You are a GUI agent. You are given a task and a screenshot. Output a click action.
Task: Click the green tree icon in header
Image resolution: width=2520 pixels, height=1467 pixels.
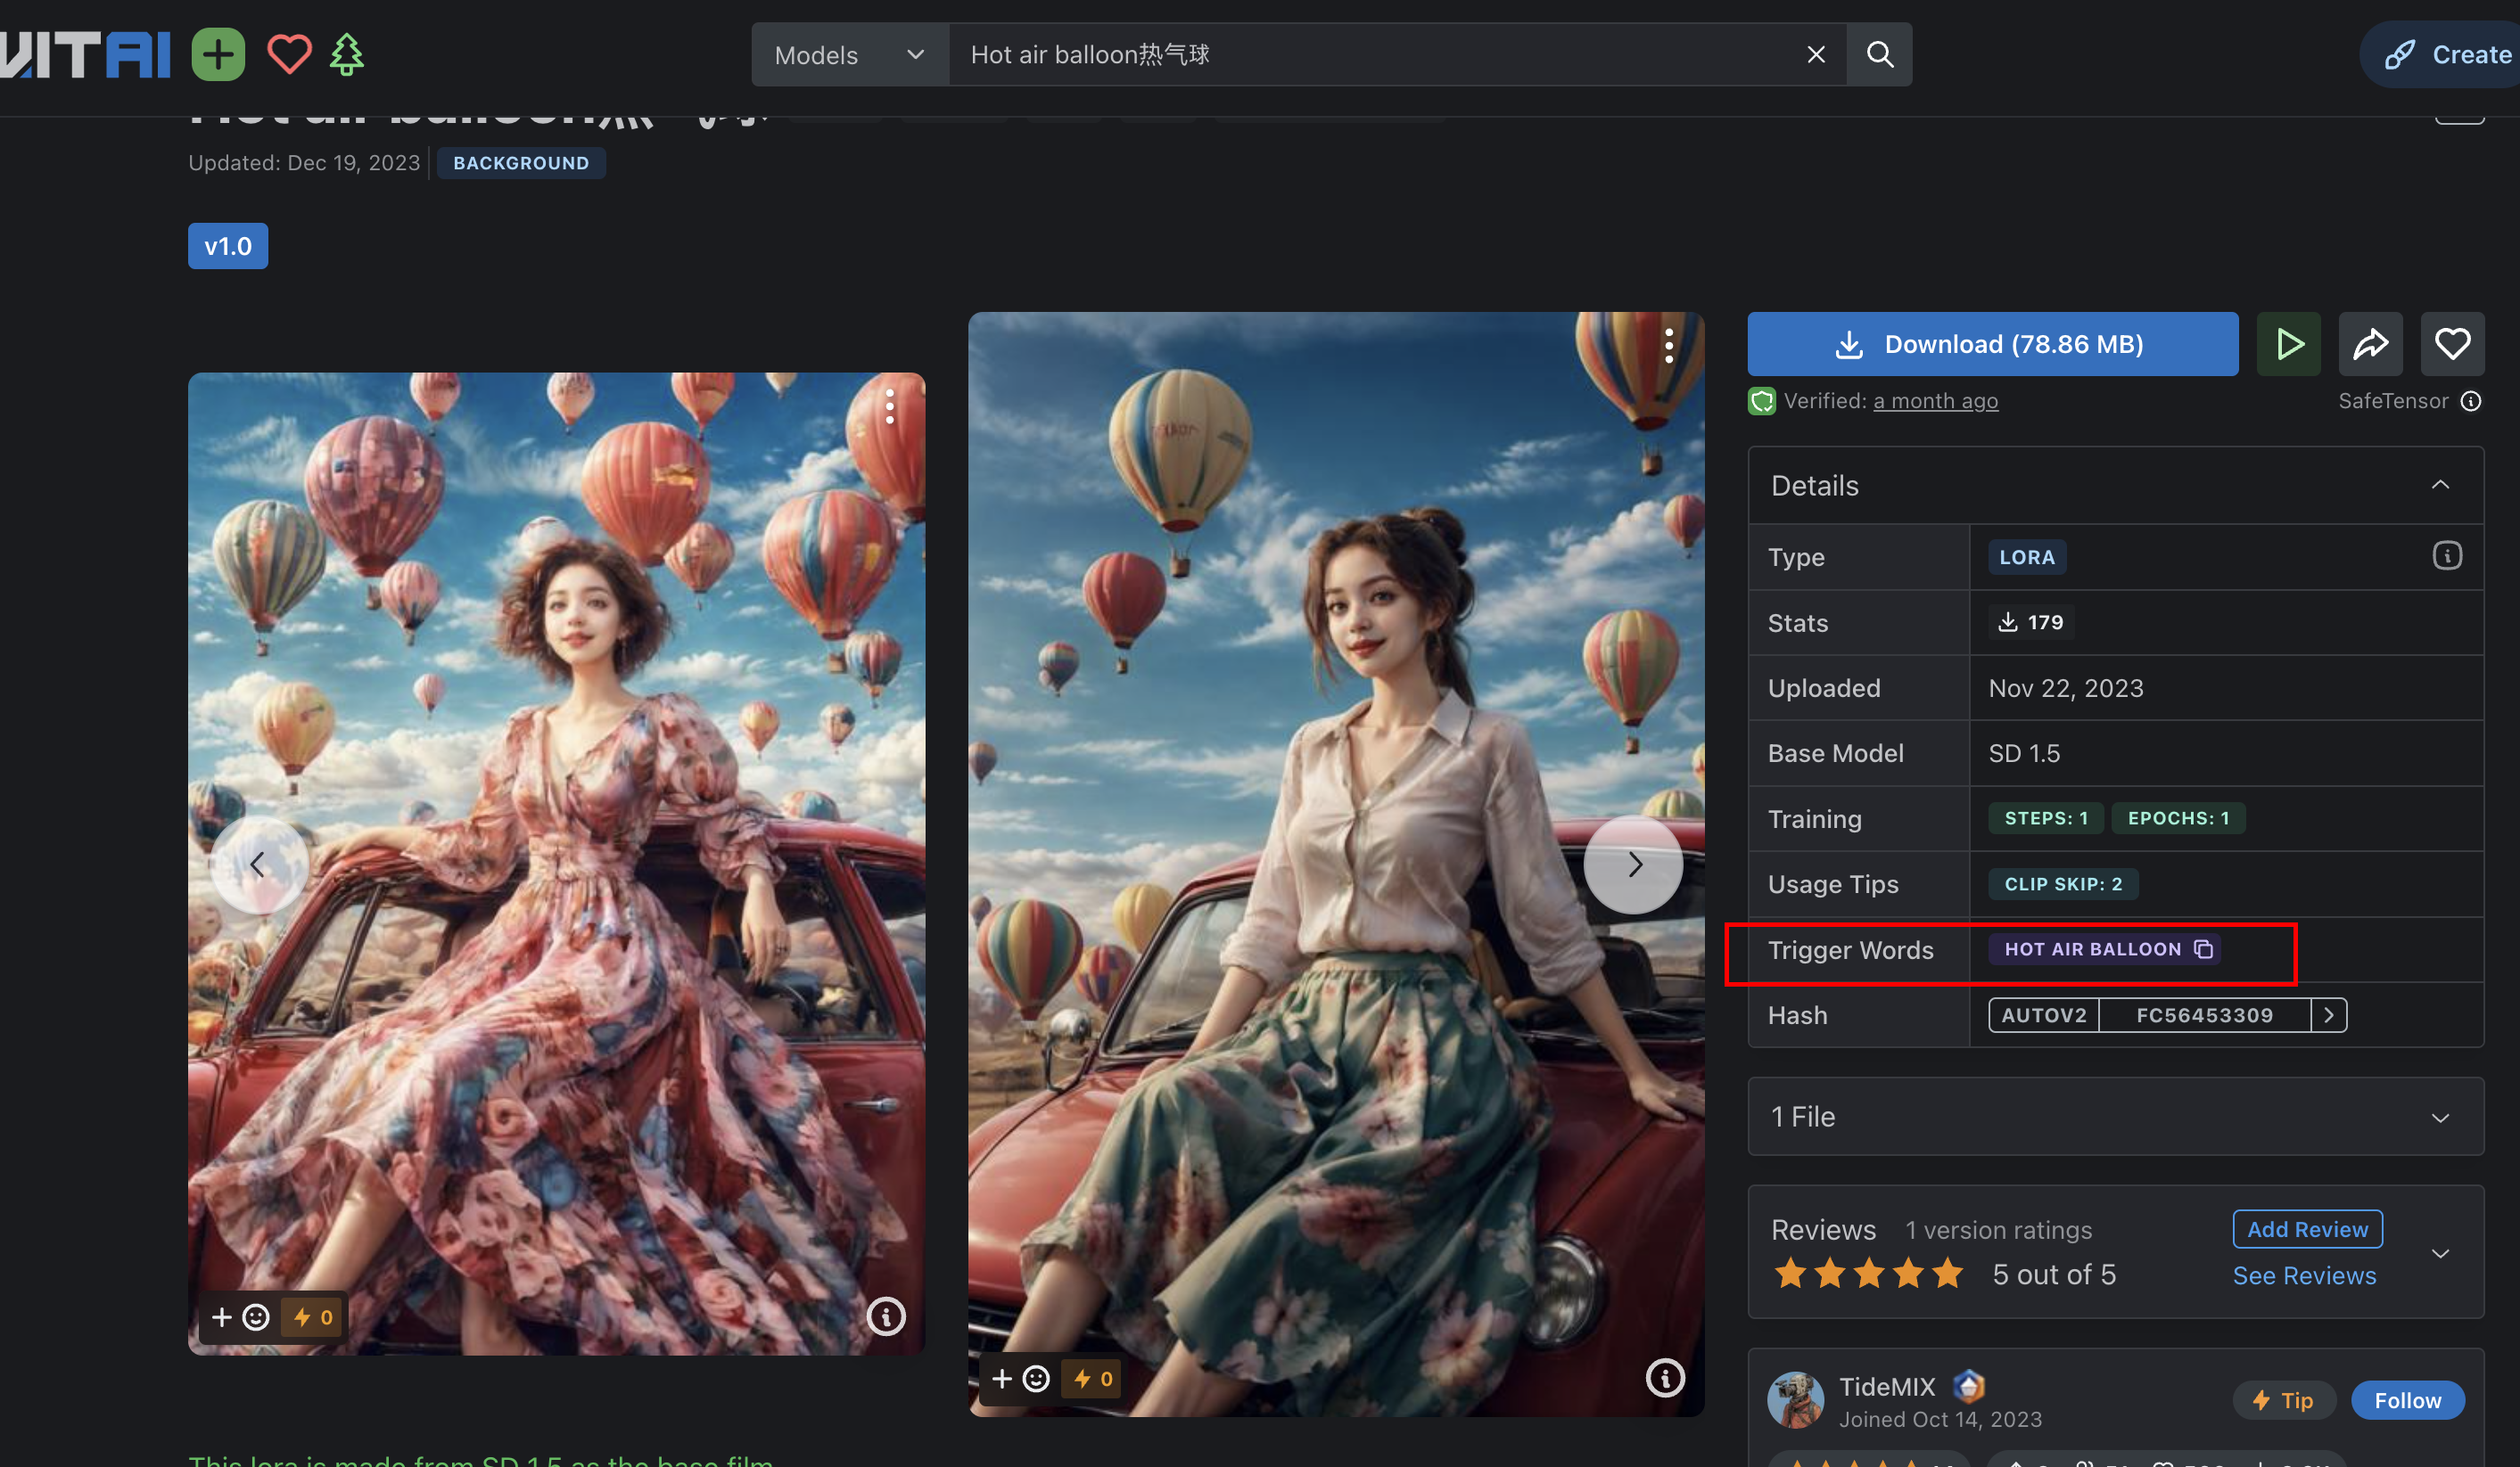[347, 54]
